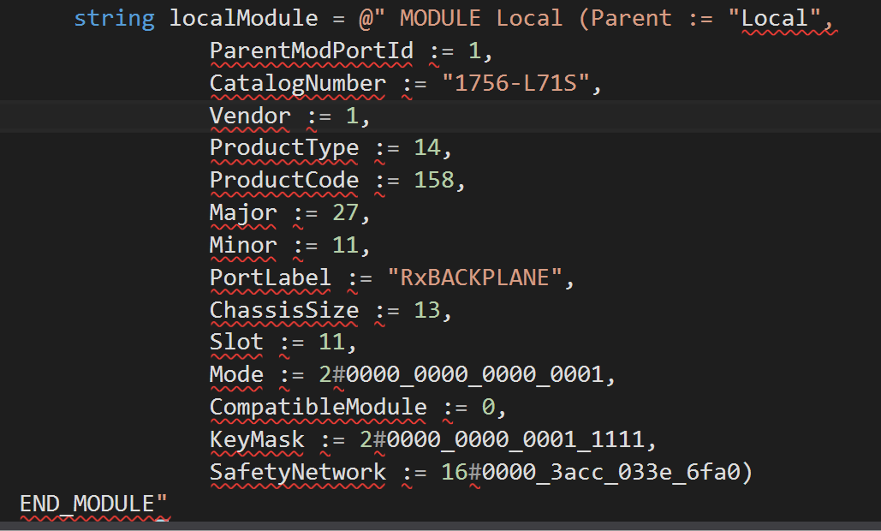The width and height of the screenshot is (881, 531).
Task: Click the "Local" parent string
Action: click(774, 19)
